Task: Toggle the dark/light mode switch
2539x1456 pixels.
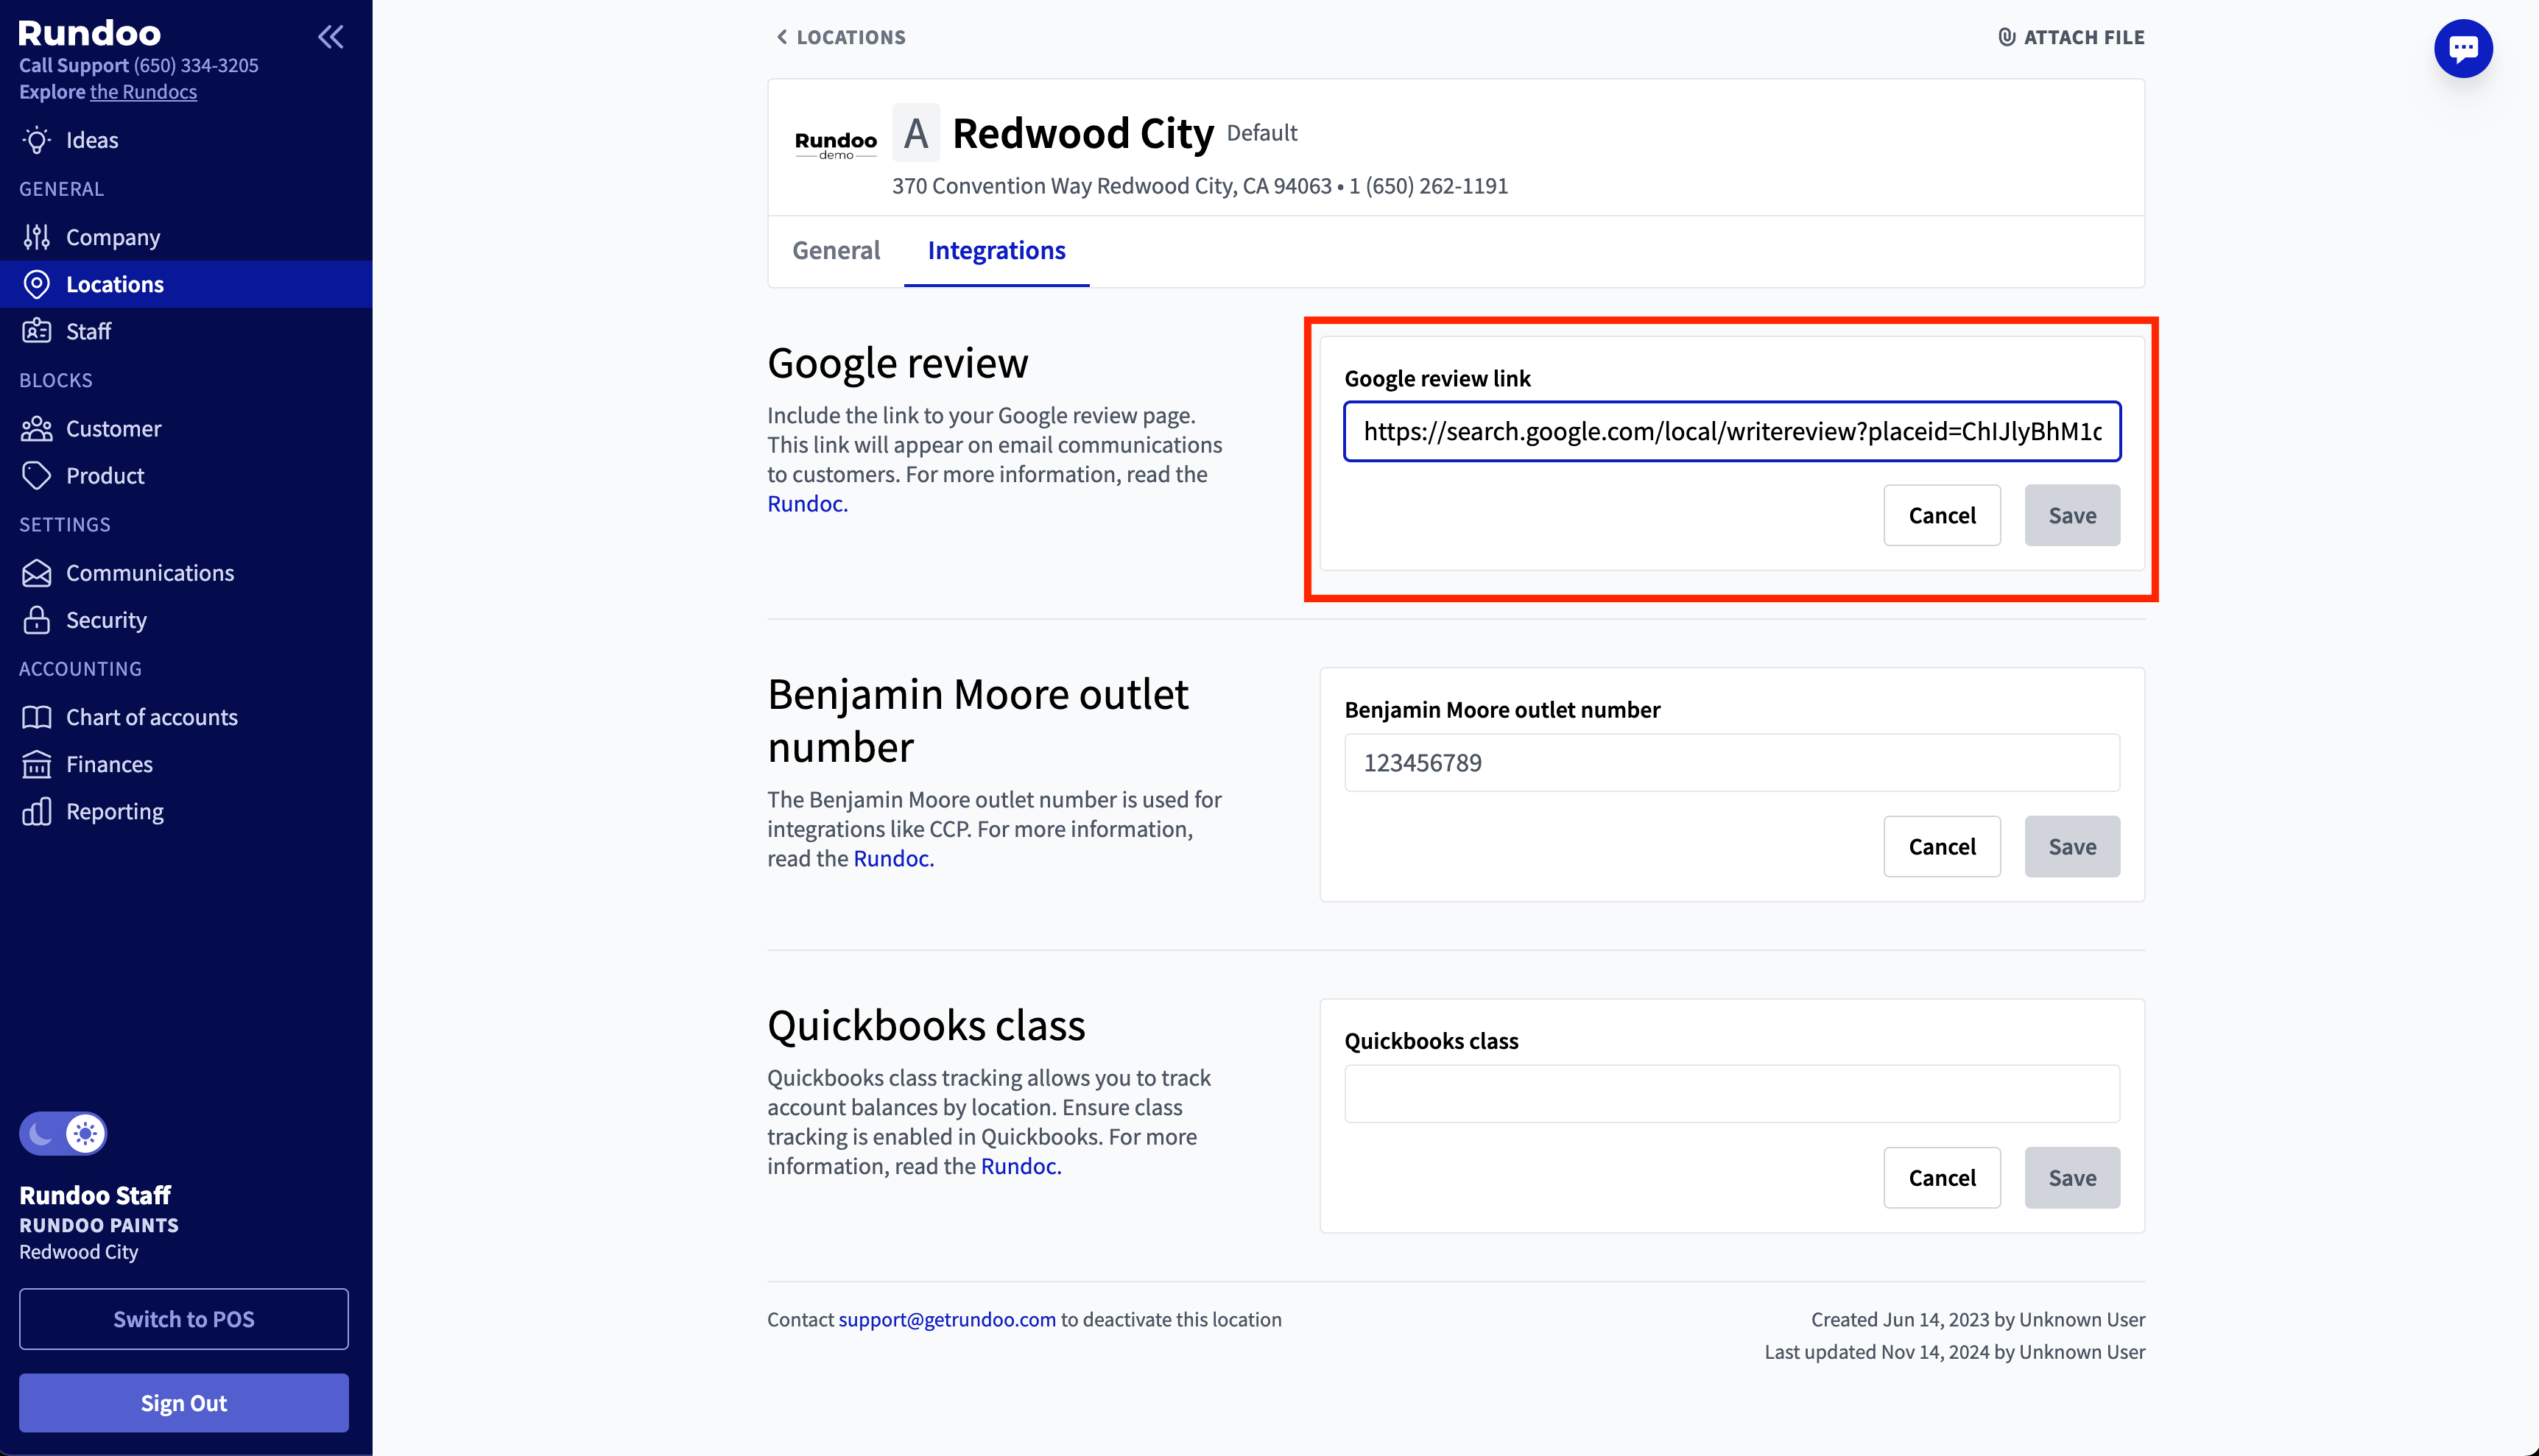Action: coord(63,1133)
